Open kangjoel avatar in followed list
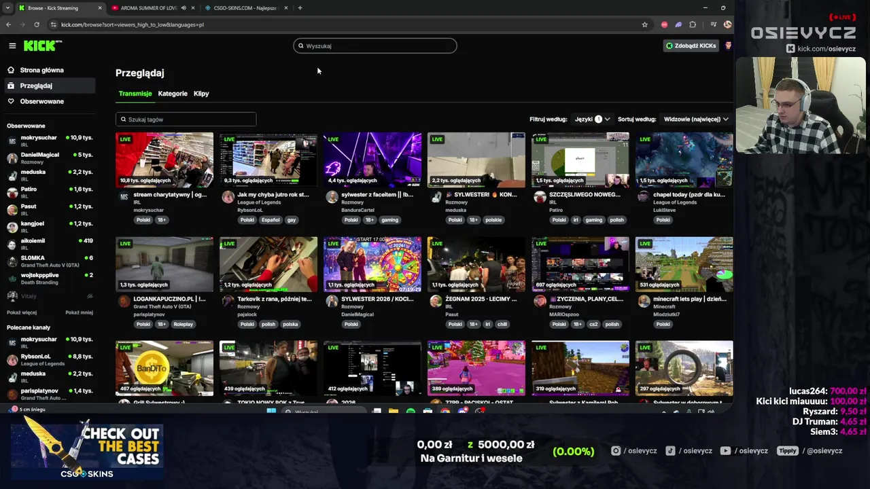 [12, 227]
